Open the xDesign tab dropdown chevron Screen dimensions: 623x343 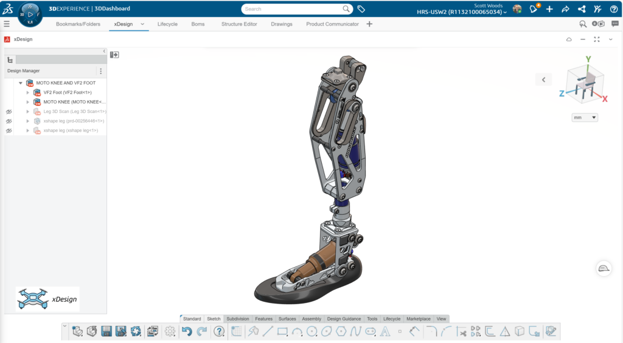(x=142, y=24)
